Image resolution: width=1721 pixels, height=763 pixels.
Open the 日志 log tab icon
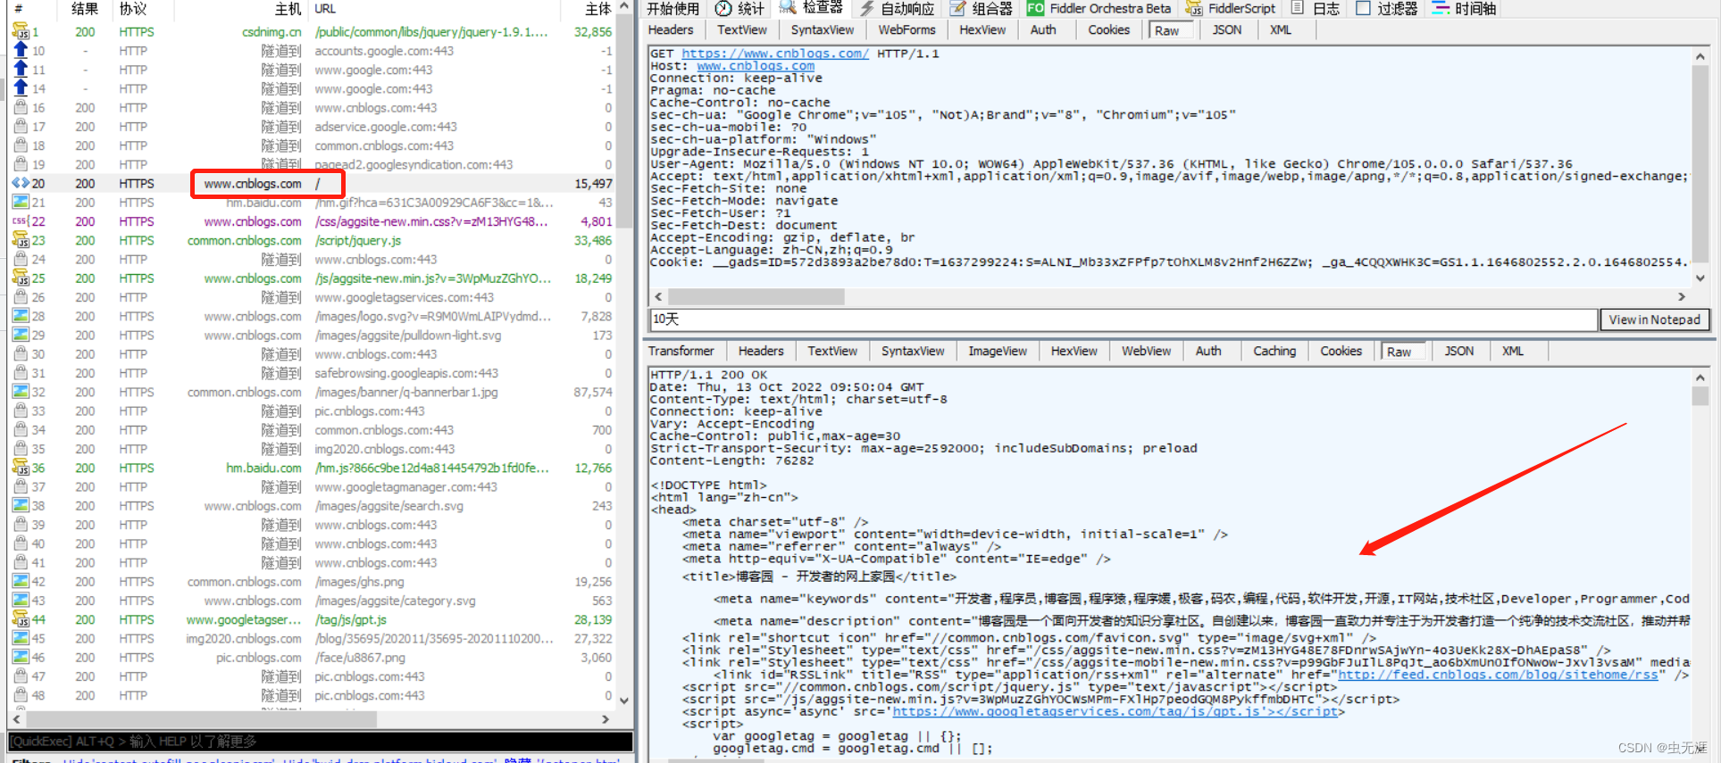(x=1298, y=8)
